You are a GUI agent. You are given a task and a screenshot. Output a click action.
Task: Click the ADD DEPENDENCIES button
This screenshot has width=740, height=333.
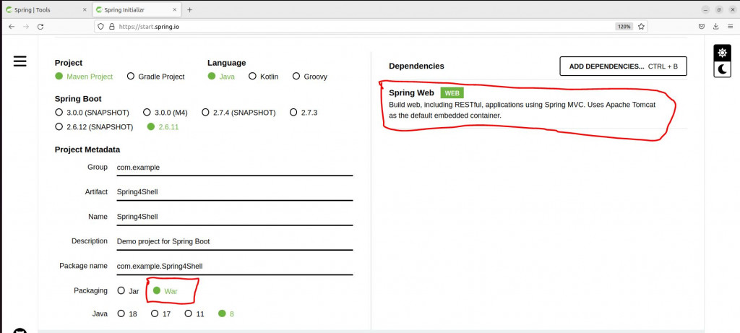(x=623, y=66)
